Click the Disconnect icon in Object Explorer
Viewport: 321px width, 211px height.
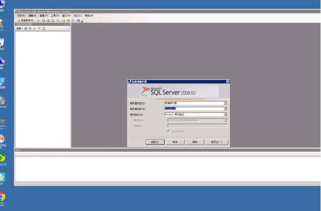click(30, 28)
